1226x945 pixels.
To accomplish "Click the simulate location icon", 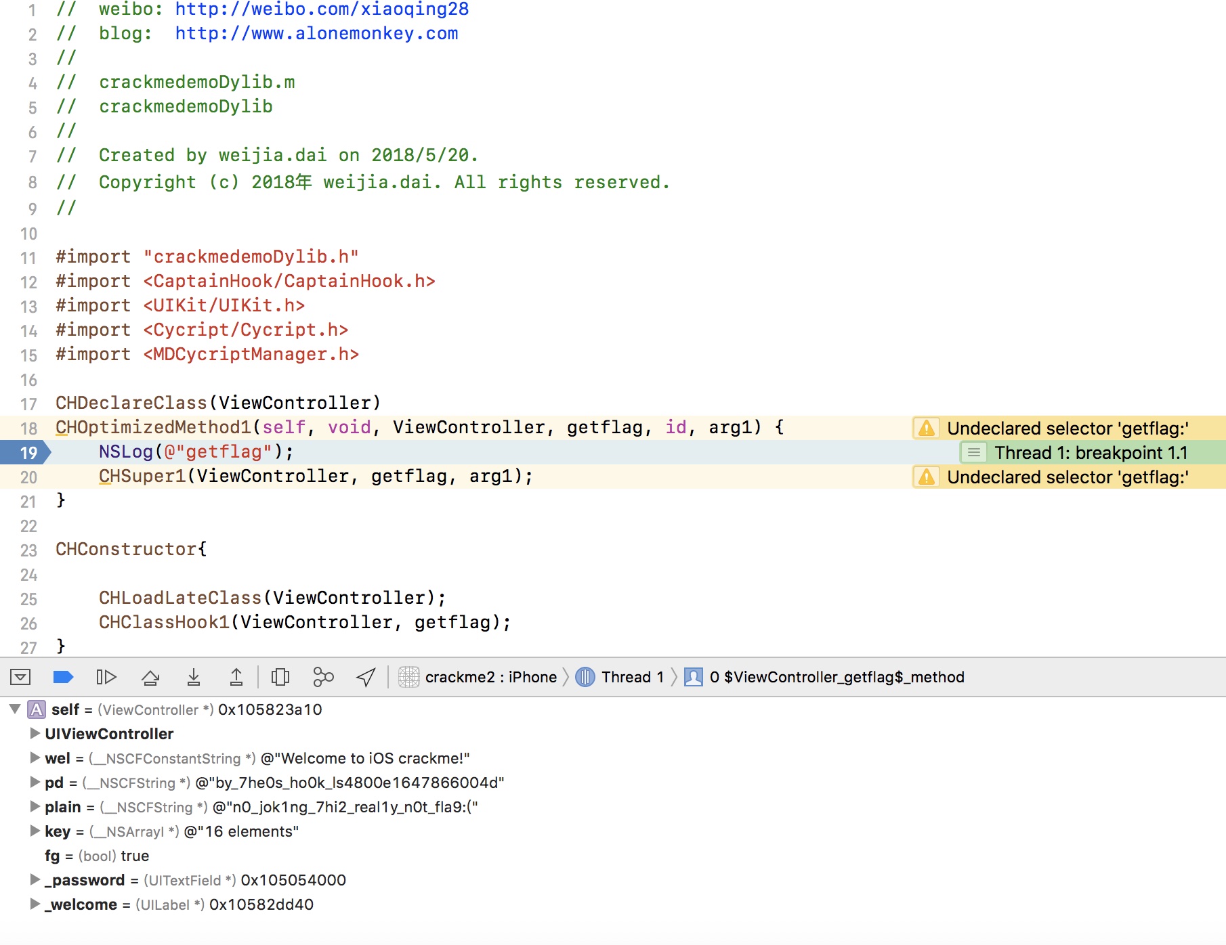I will [364, 676].
